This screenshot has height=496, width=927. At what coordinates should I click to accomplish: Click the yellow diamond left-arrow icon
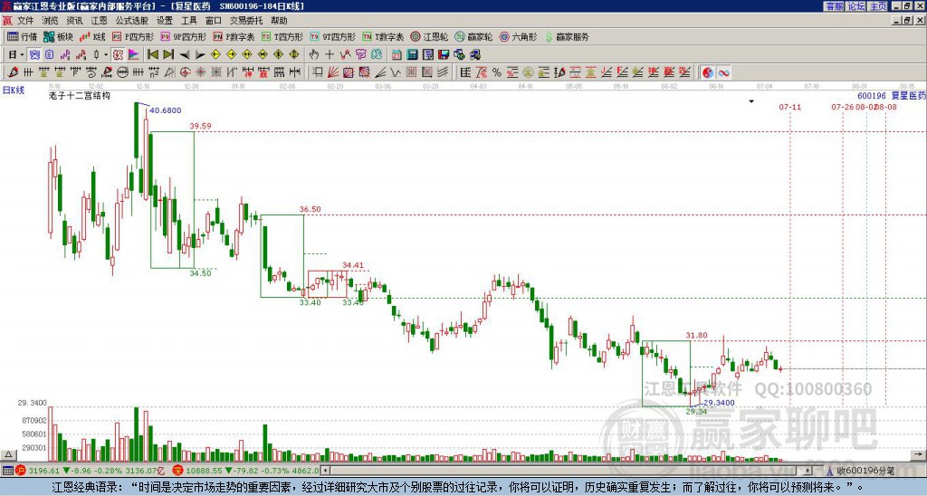pyautogui.click(x=215, y=54)
